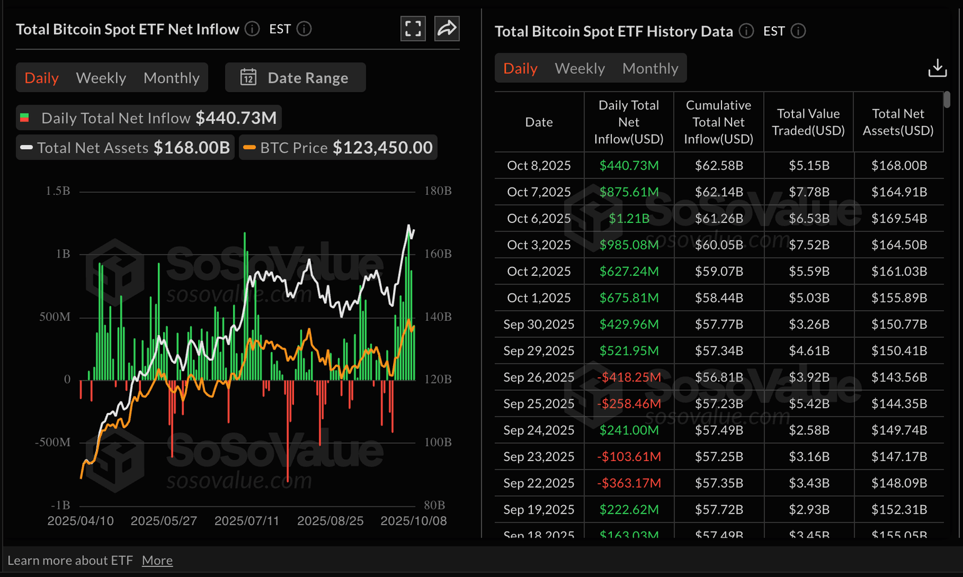The height and width of the screenshot is (577, 963).
Task: Click the Daily Total Net Inflow column header
Action: click(x=628, y=122)
